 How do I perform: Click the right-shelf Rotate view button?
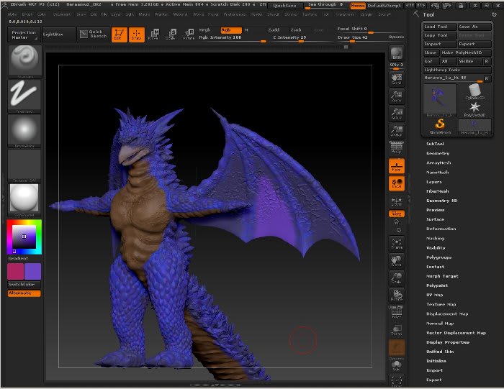397,296
